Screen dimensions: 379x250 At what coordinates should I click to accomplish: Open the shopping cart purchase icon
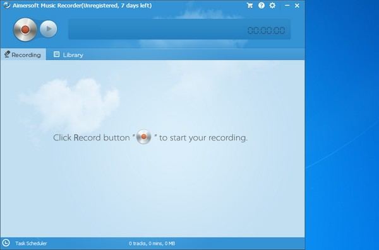coord(250,5)
